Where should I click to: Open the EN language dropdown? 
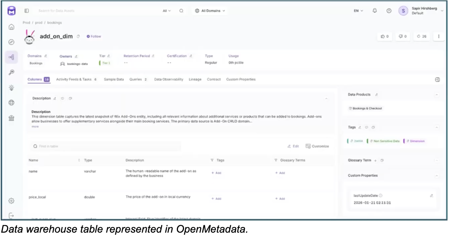(358, 11)
